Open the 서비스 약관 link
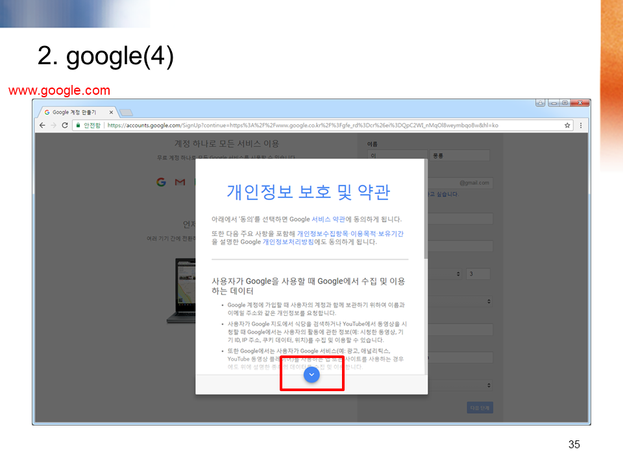The height and width of the screenshot is (467, 623). click(328, 219)
